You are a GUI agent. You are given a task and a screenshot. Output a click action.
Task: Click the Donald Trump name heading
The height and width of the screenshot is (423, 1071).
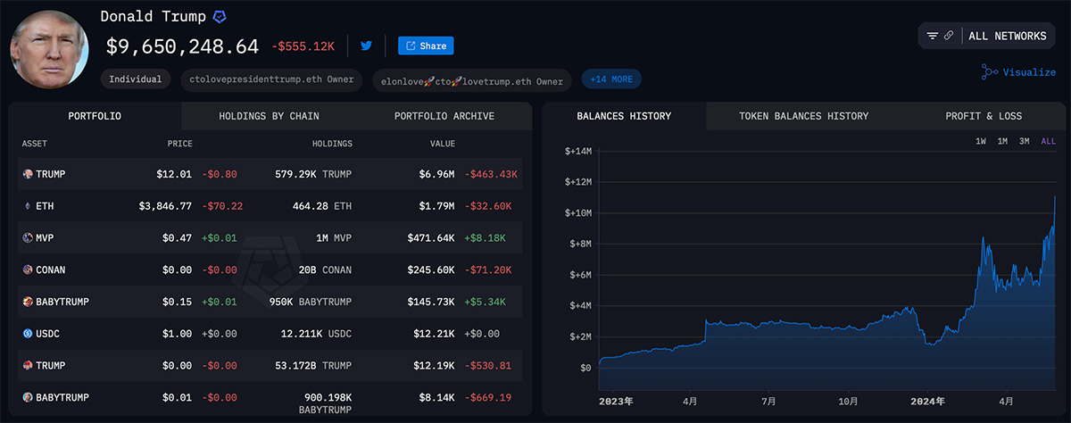click(x=153, y=17)
